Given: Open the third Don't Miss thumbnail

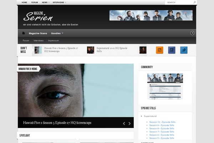Looking at the screenshot, I should 143,50.
